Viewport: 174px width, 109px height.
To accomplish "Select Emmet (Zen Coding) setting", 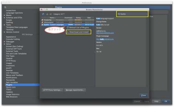I will [x=14, y=46].
